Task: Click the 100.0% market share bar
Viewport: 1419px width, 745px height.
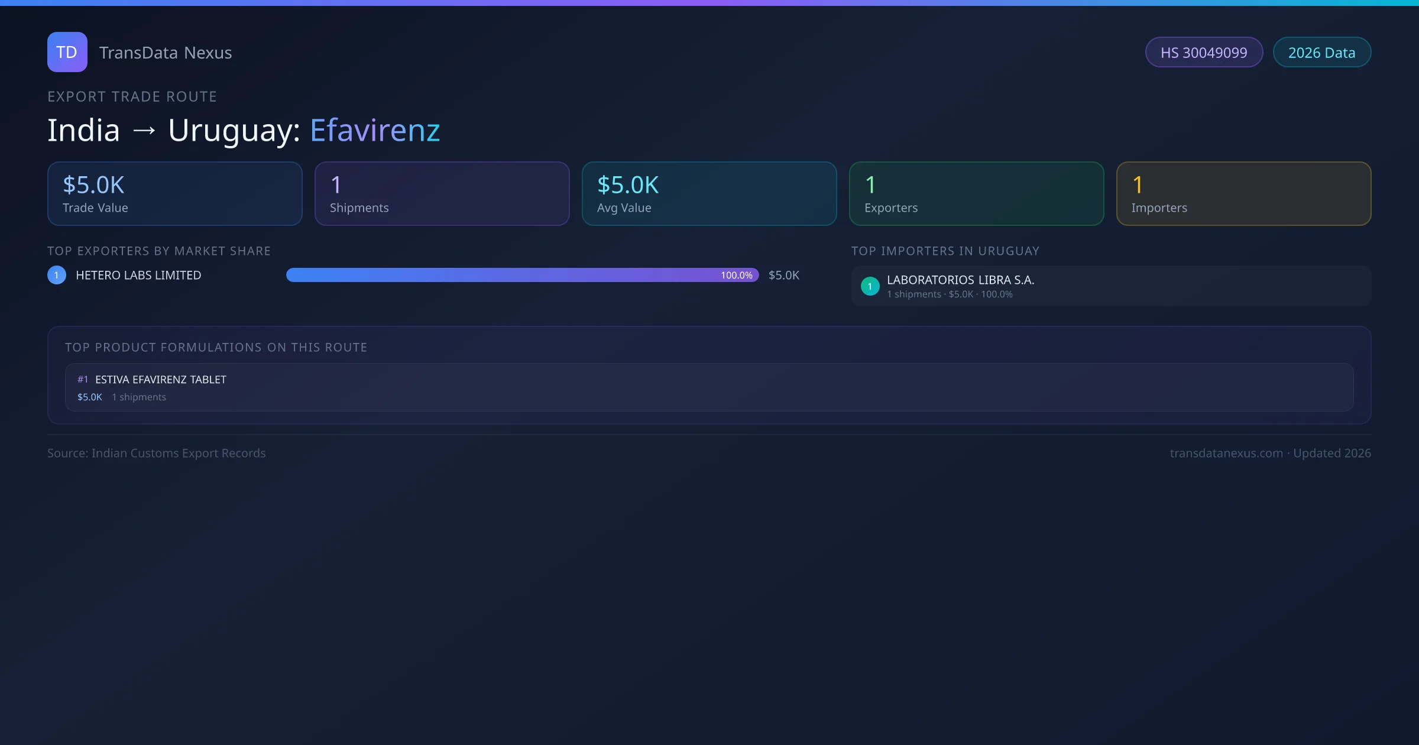Action: (522, 275)
